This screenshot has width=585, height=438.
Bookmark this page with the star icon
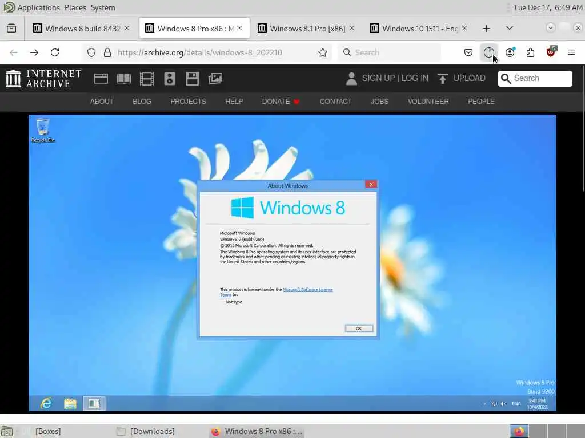pyautogui.click(x=323, y=52)
